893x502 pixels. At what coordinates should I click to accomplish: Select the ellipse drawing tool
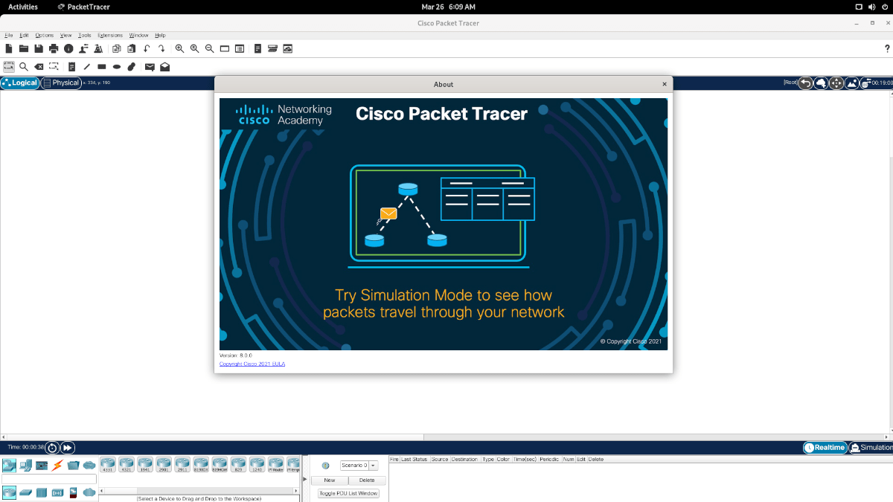click(117, 66)
